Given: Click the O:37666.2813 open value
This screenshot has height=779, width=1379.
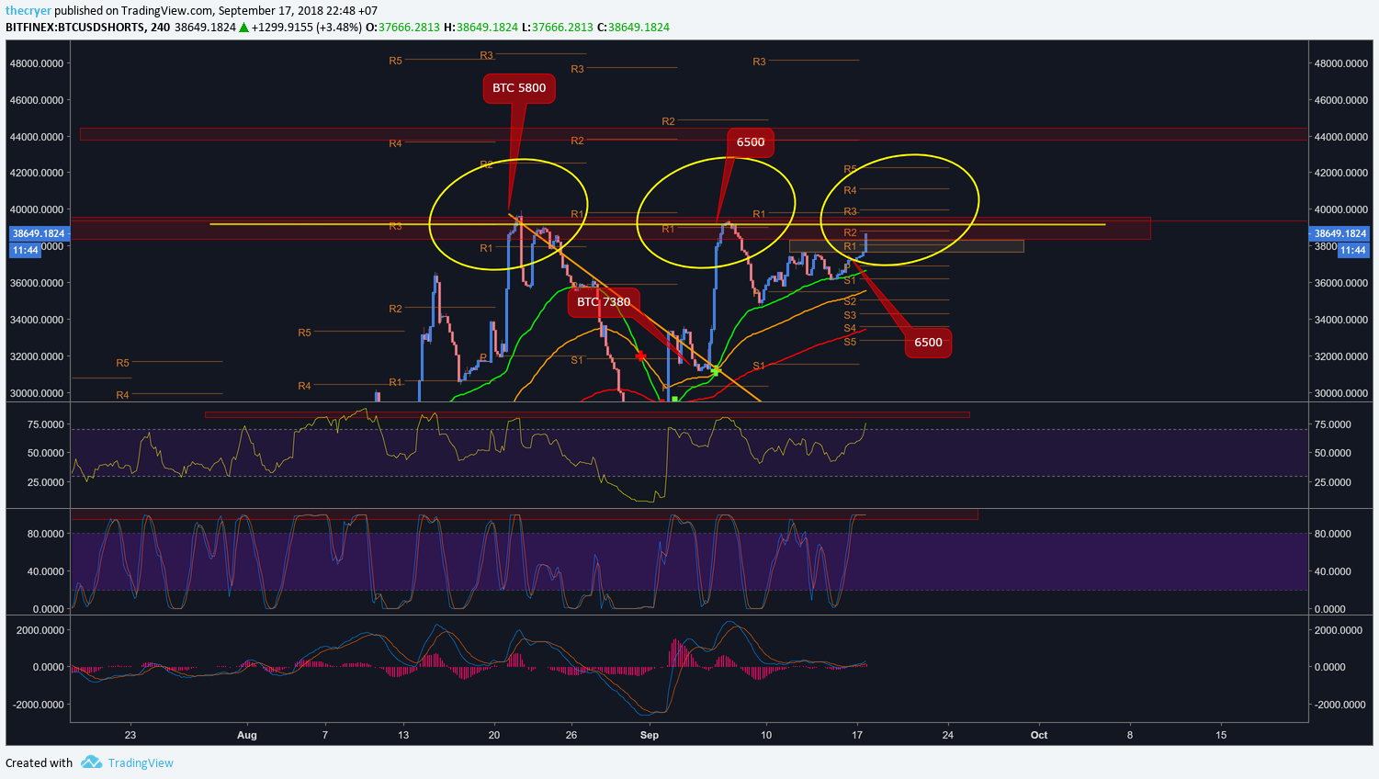Looking at the screenshot, I should [403, 28].
